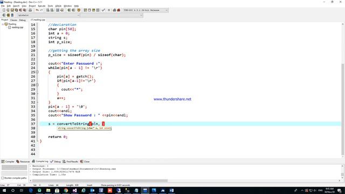The image size is (345, 194).
Task: Click the Compile toolbar icon
Action: coord(85,10)
